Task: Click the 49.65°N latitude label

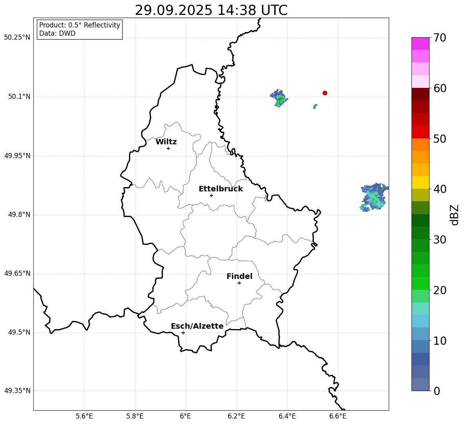Action: click(17, 273)
